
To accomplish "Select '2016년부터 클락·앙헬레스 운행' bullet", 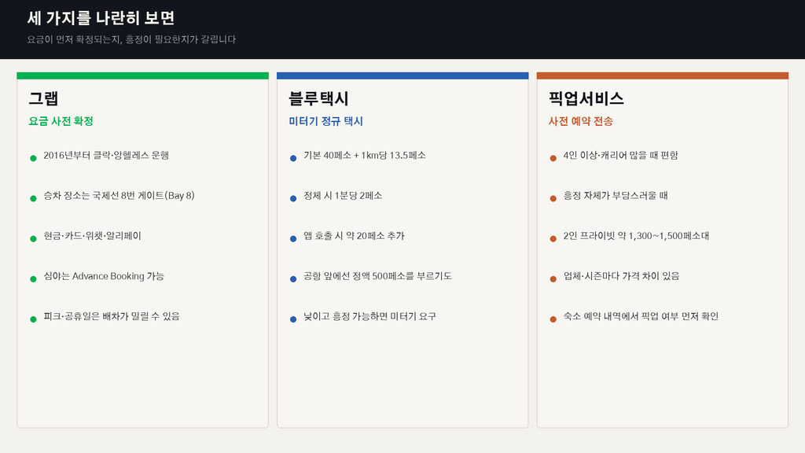I will [x=106, y=155].
